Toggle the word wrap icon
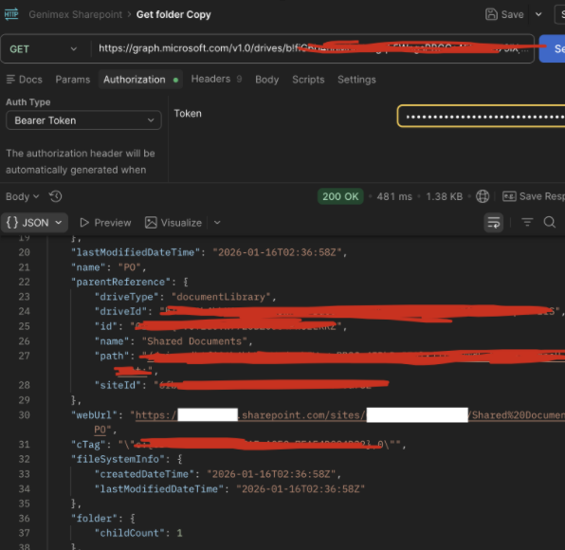Screen dimensions: 565x550 [x=493, y=223]
